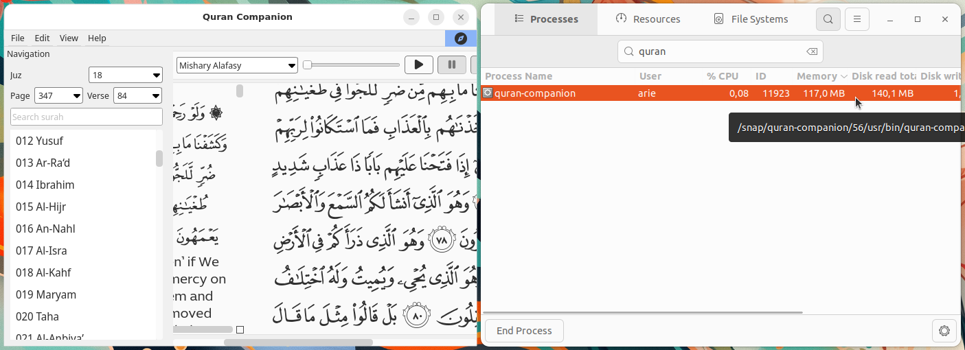This screenshot has height=350, width=965.
Task: Switch to the Processes tab
Action: [x=546, y=19]
